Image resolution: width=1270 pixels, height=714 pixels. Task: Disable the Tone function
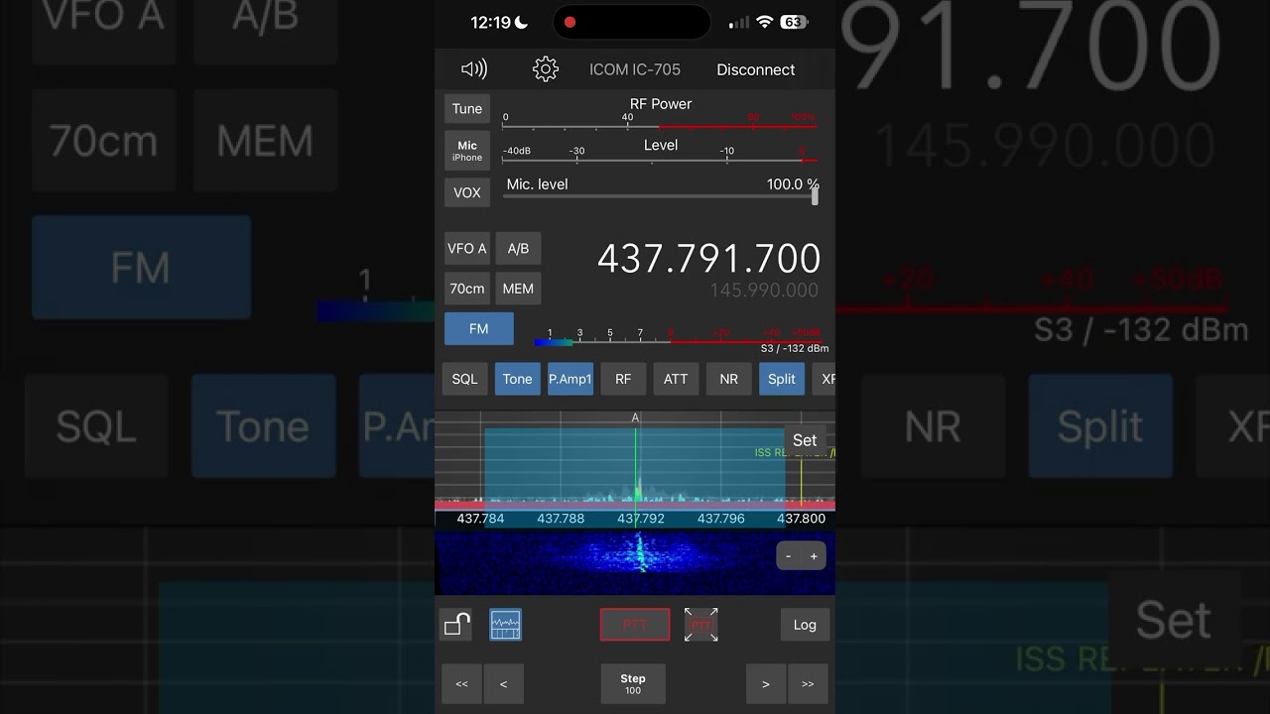tap(517, 379)
